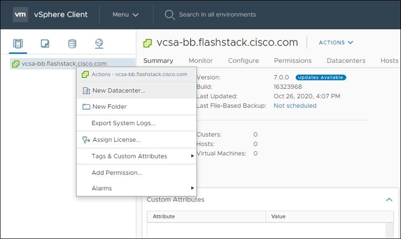Switch to the Hosts tab

[389, 61]
